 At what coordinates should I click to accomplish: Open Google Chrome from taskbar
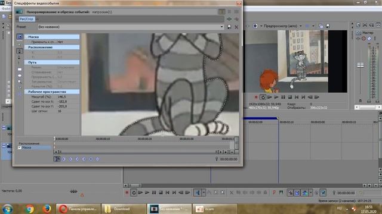click(x=29, y=209)
